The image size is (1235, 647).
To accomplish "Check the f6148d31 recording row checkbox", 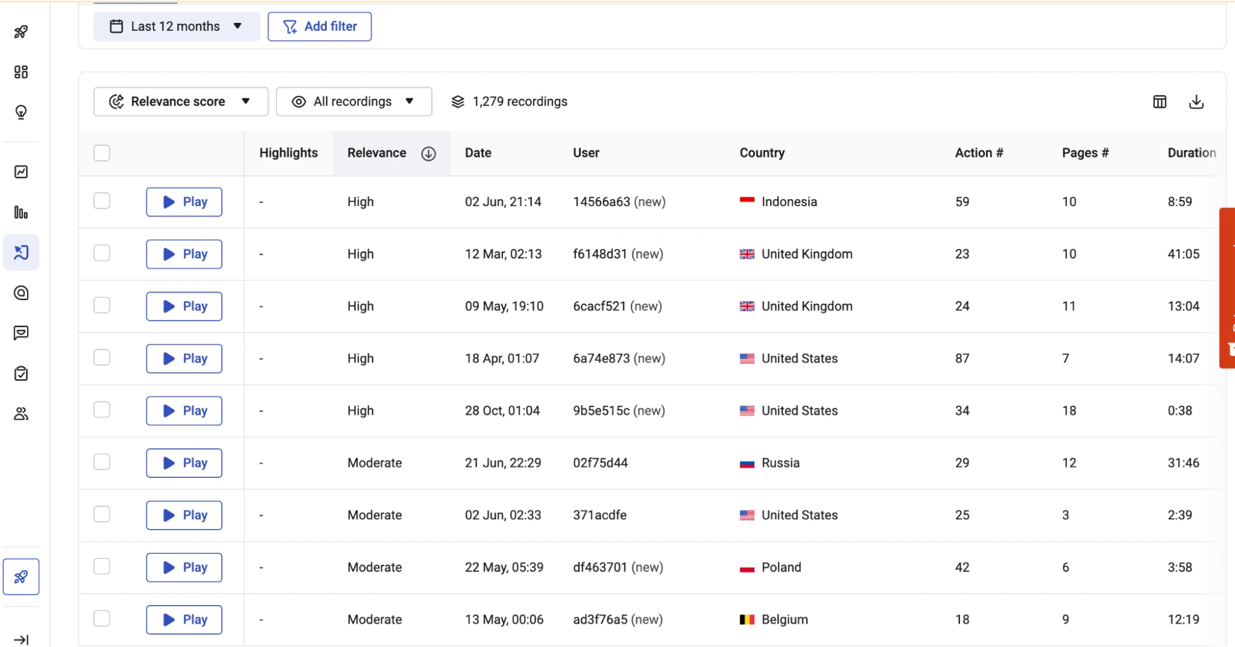I will click(102, 253).
